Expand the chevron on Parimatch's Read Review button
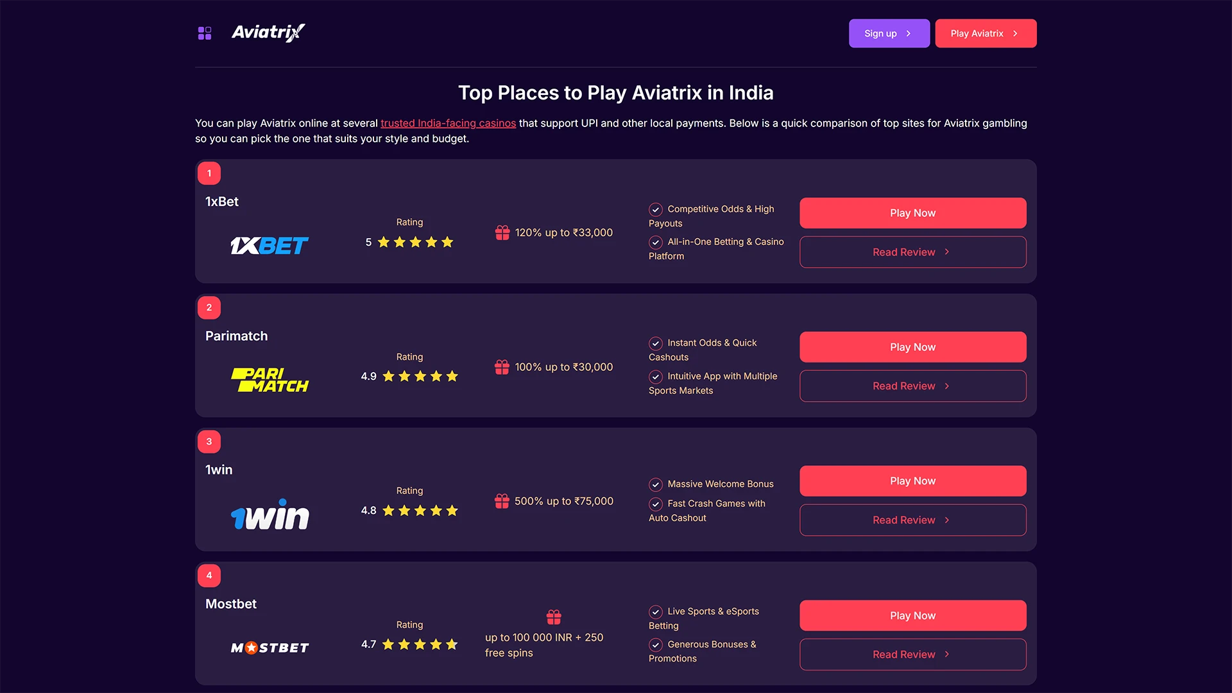 (946, 386)
